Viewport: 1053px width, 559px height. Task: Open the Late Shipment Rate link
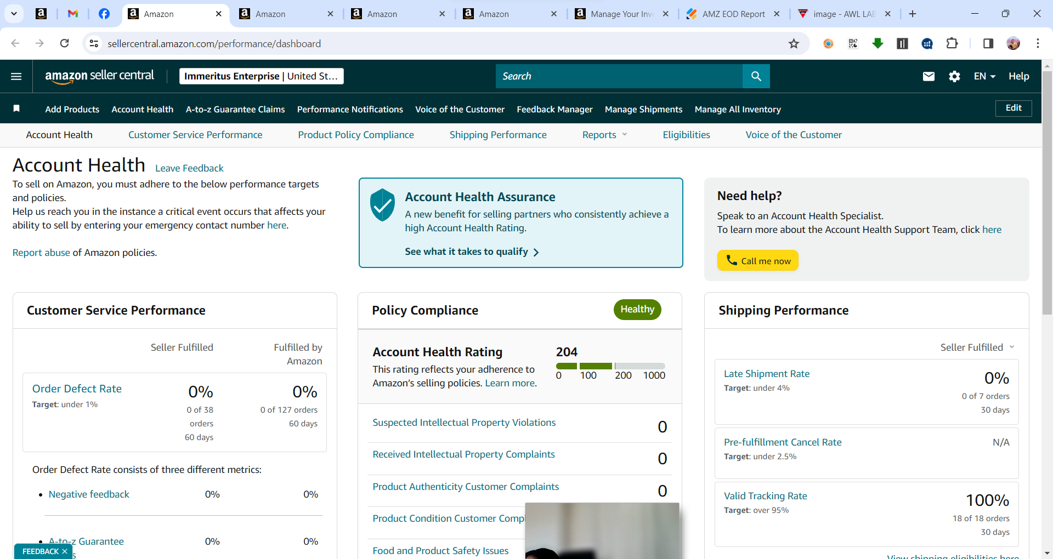[767, 374]
